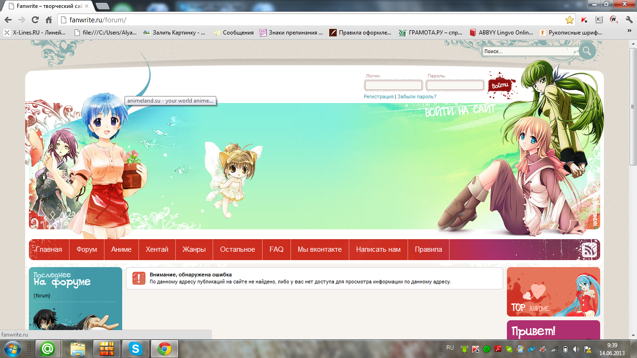Switch to Chrome in the taskbar
Image resolution: width=637 pixels, height=358 pixels.
(164, 349)
